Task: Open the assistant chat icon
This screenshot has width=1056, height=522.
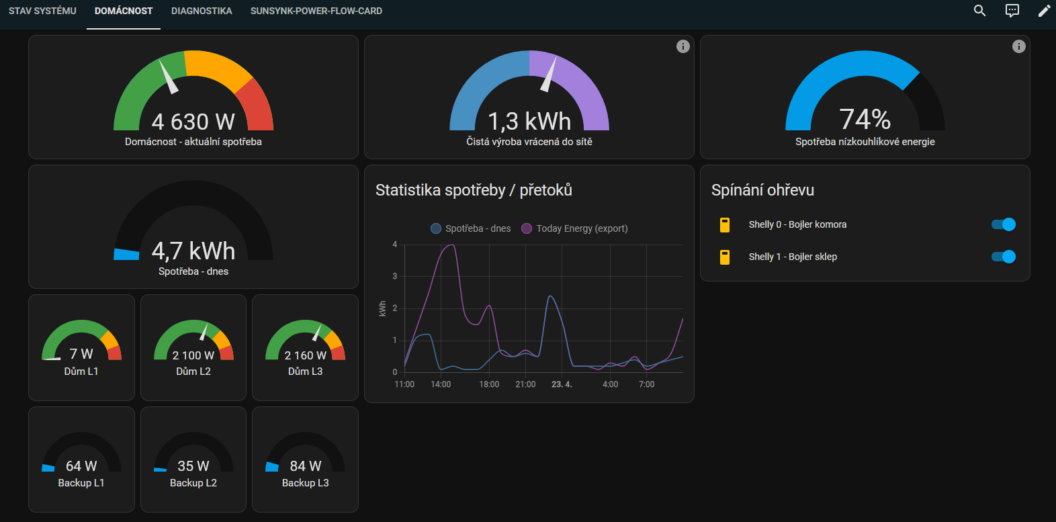Action: point(1012,11)
